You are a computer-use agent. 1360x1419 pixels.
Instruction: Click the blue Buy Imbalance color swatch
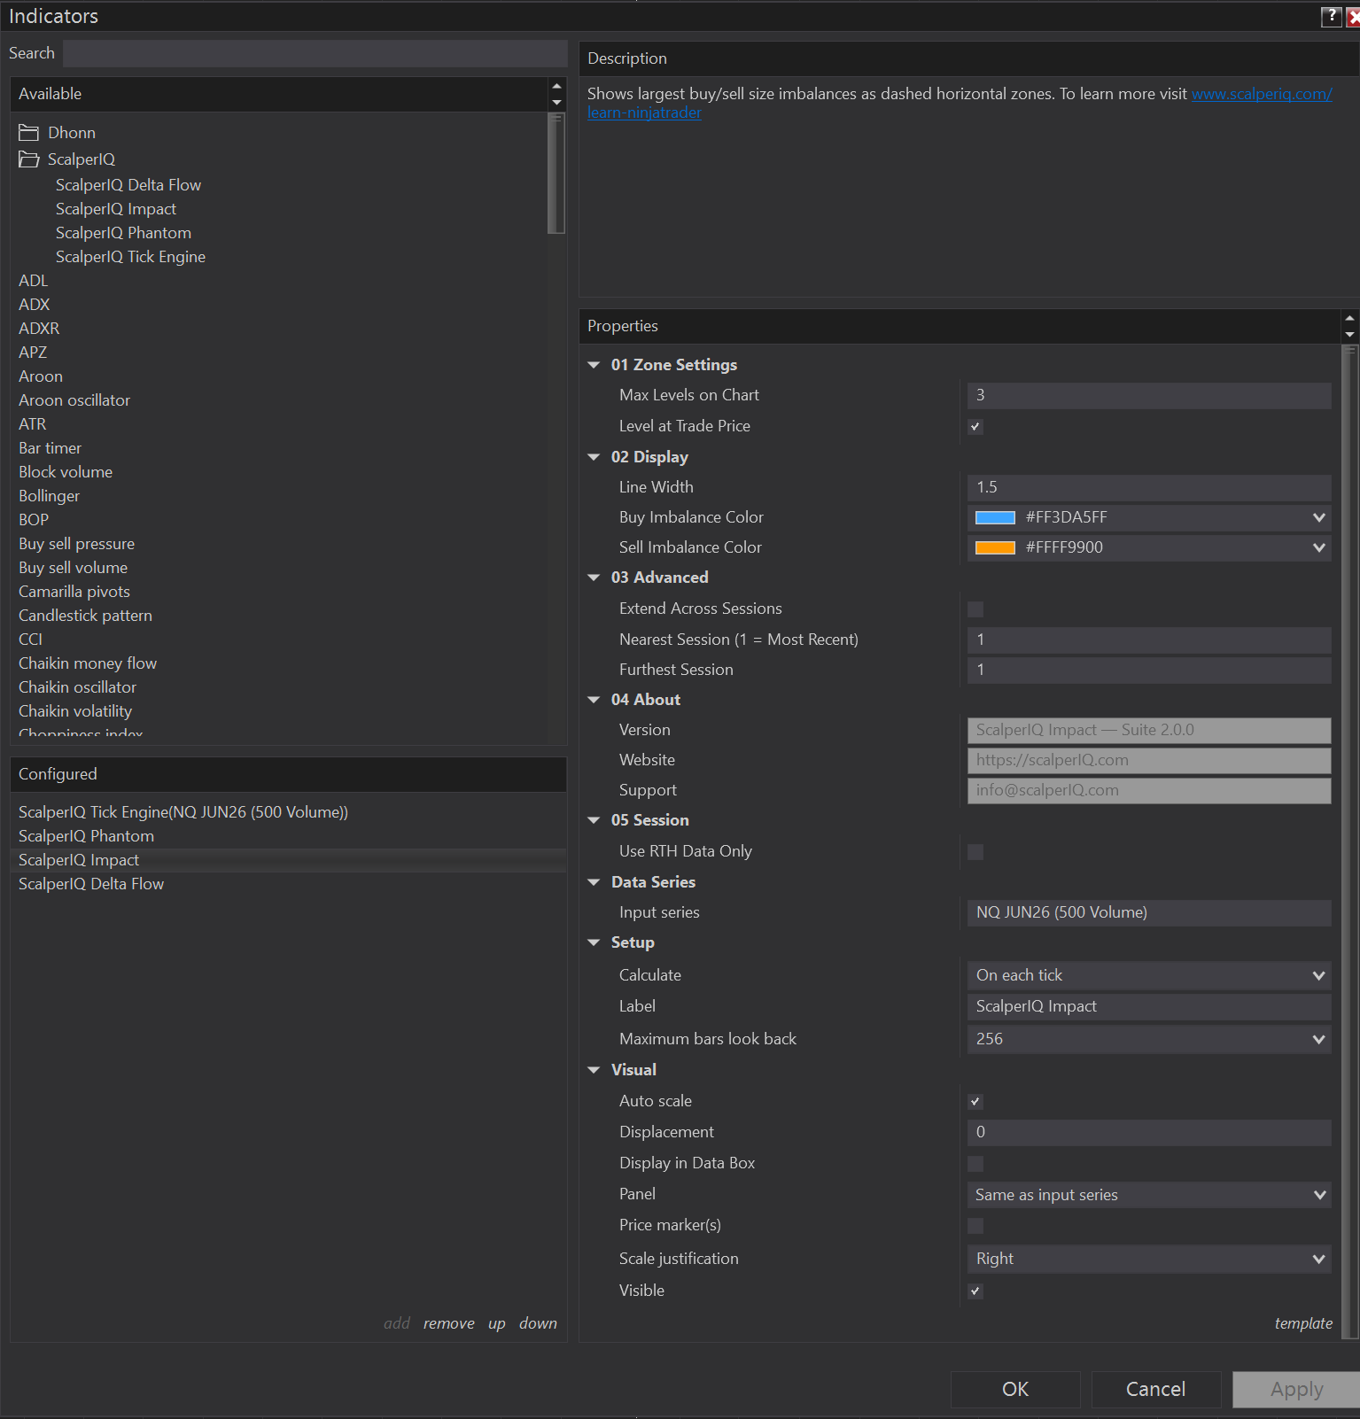click(995, 517)
